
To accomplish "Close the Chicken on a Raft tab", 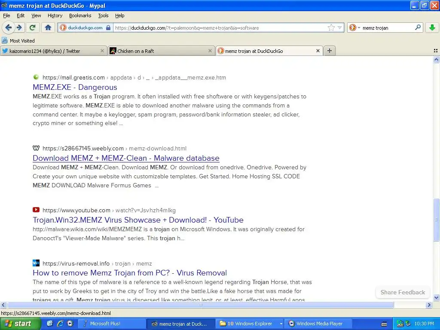I will (x=210, y=51).
